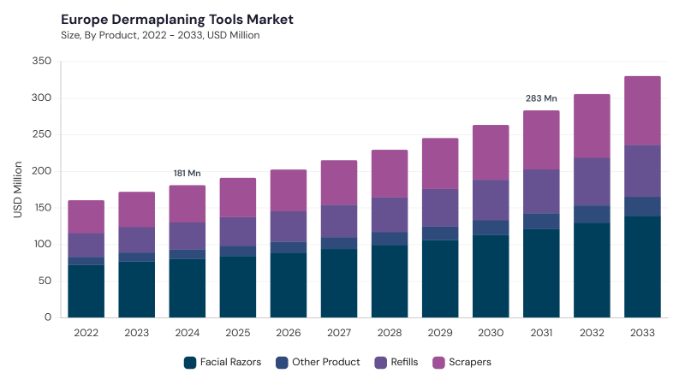Click the 2031 x-axis label
Screen dimensions: 685x385
coord(541,333)
